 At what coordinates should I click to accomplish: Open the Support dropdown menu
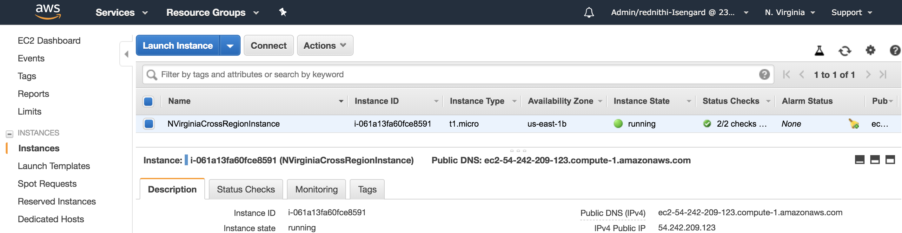(x=852, y=13)
